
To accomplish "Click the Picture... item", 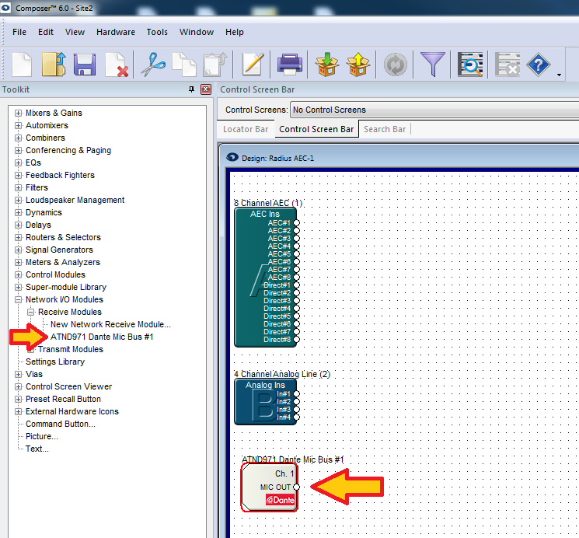I will click(x=42, y=436).
